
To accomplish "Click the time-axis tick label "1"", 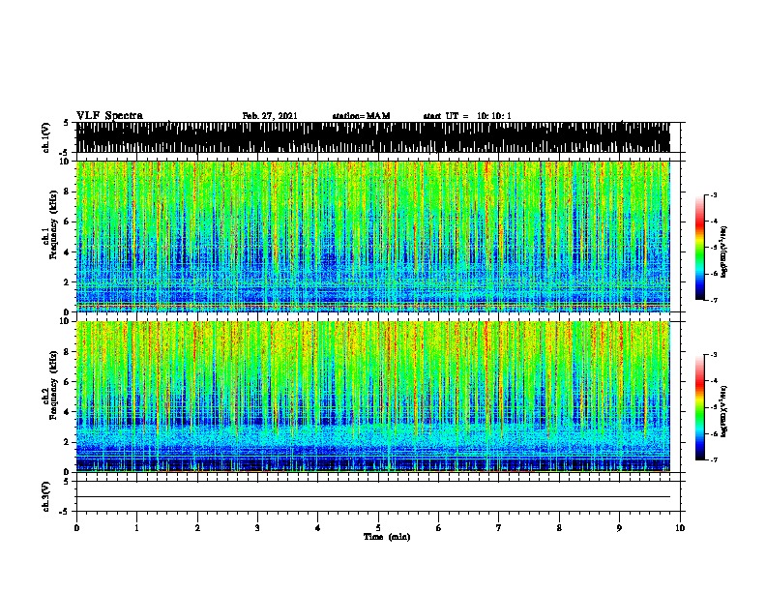I will click(x=136, y=528).
